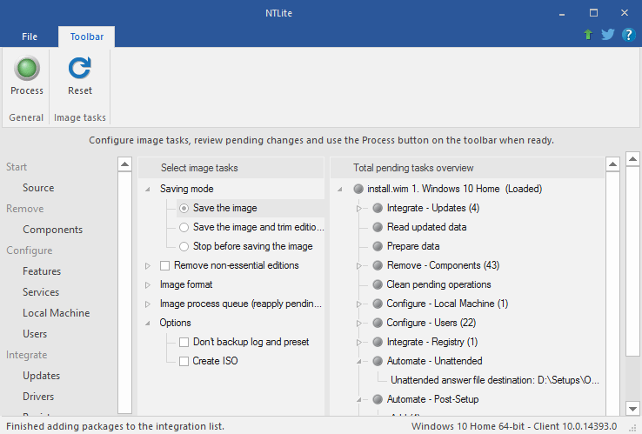The width and height of the screenshot is (642, 434).
Task: Open the File menu tab
Action: (30, 37)
